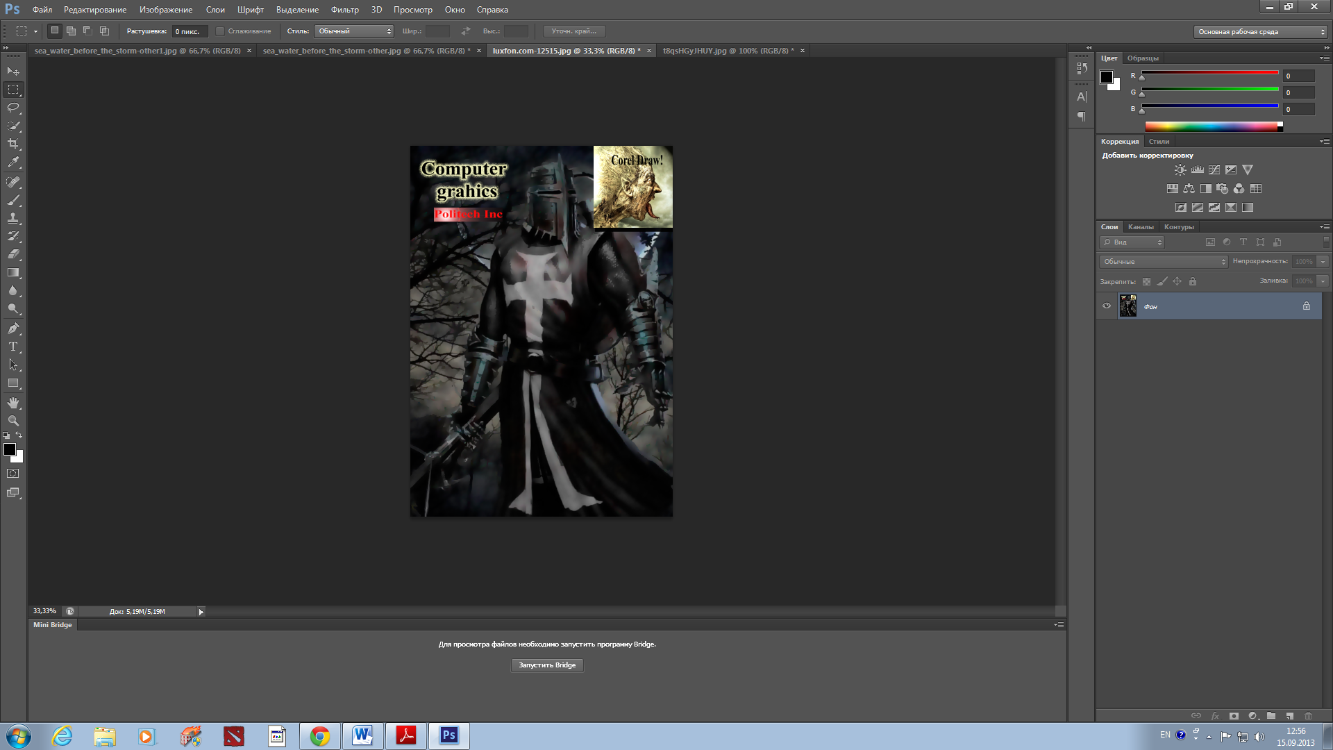Toggle pixel layer filter
Screen dimensions: 1333x750
click(1210, 242)
